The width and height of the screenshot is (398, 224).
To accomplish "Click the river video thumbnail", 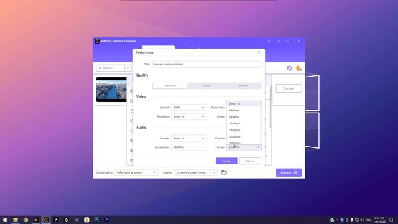I will point(111,90).
